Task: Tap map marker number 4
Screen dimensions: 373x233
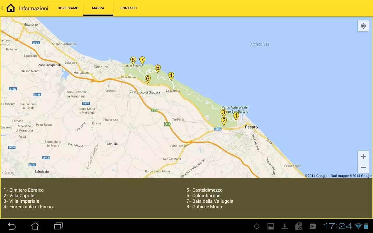Action: tap(171, 76)
